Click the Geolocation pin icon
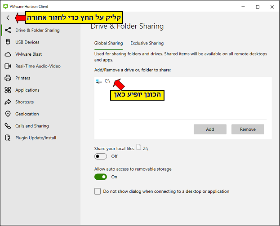This screenshot has width=280, height=226. tap(8, 114)
